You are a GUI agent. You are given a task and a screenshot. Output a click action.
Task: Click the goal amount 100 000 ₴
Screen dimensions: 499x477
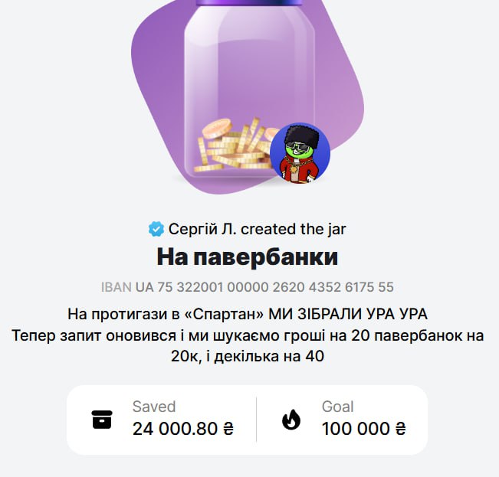click(364, 429)
